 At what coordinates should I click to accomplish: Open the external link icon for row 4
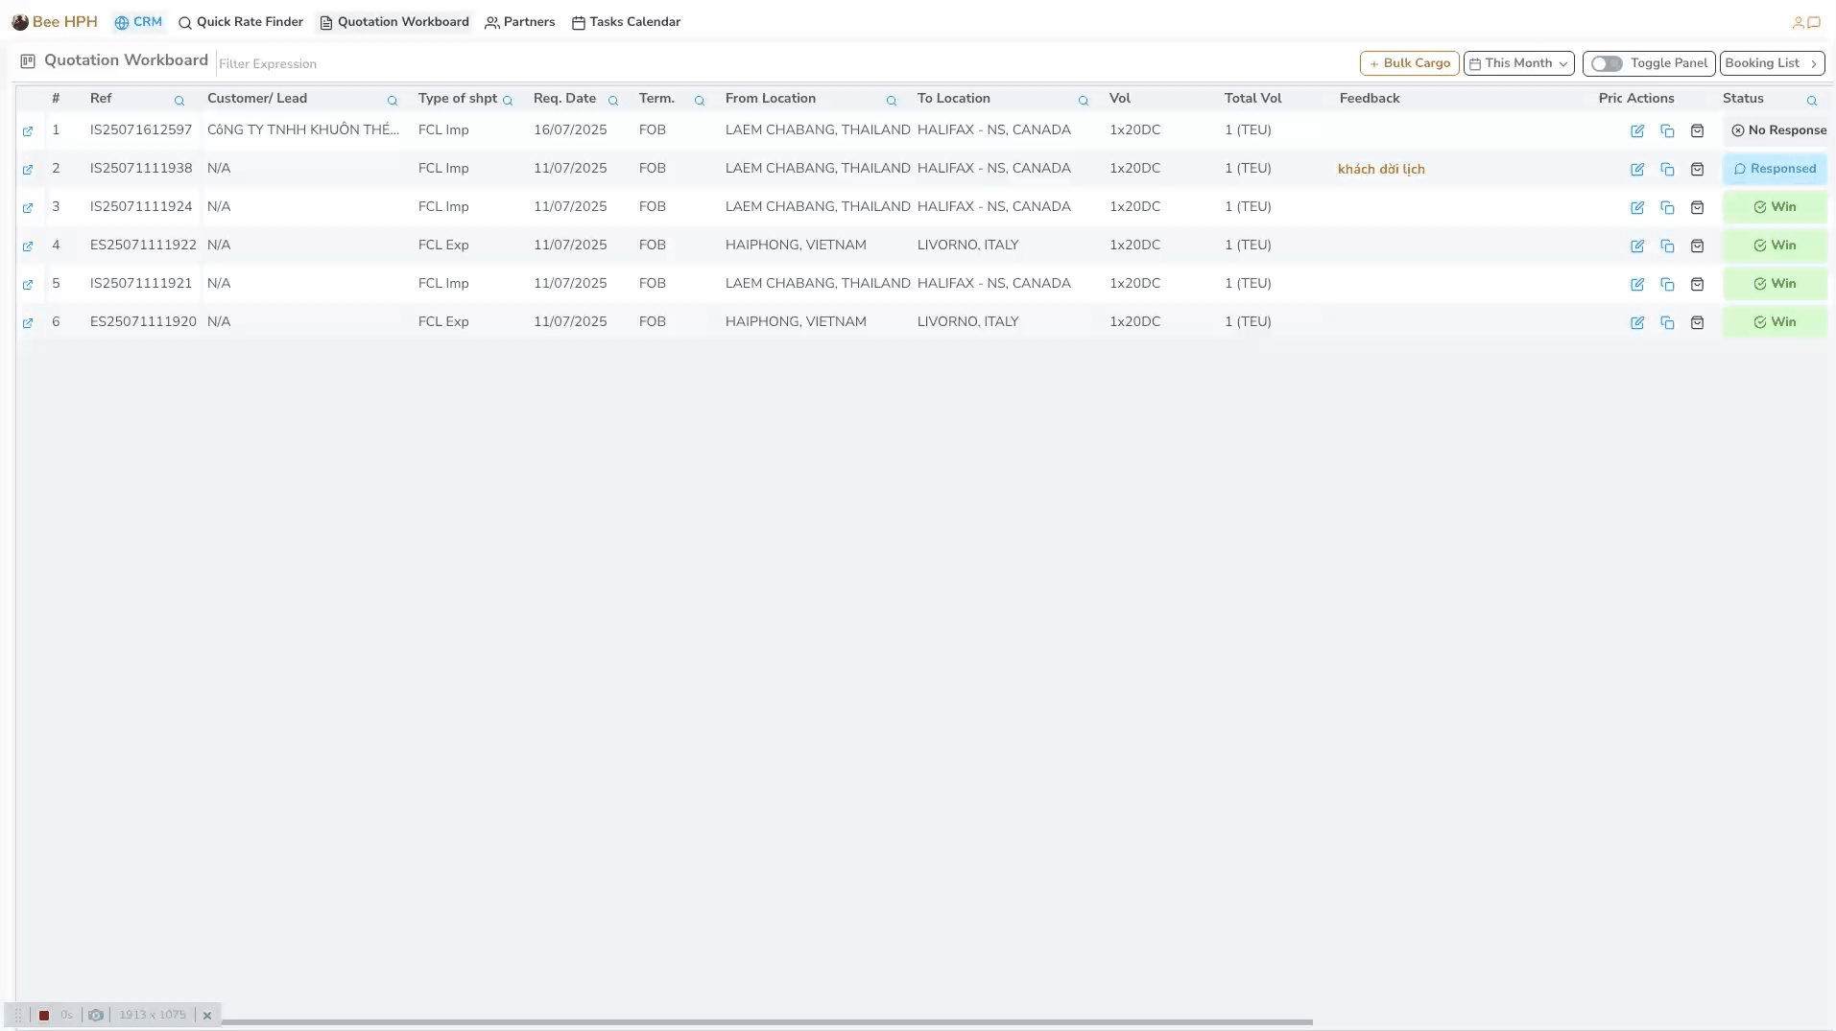[x=28, y=246]
